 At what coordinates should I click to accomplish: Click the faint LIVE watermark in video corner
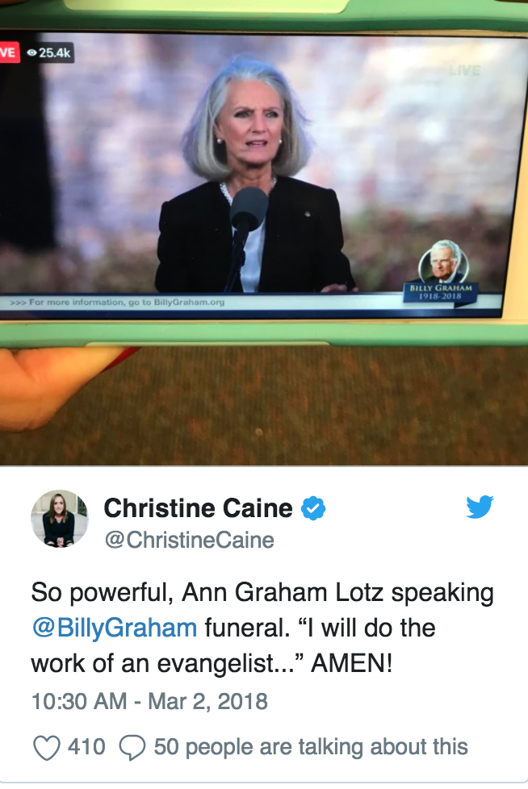464,70
